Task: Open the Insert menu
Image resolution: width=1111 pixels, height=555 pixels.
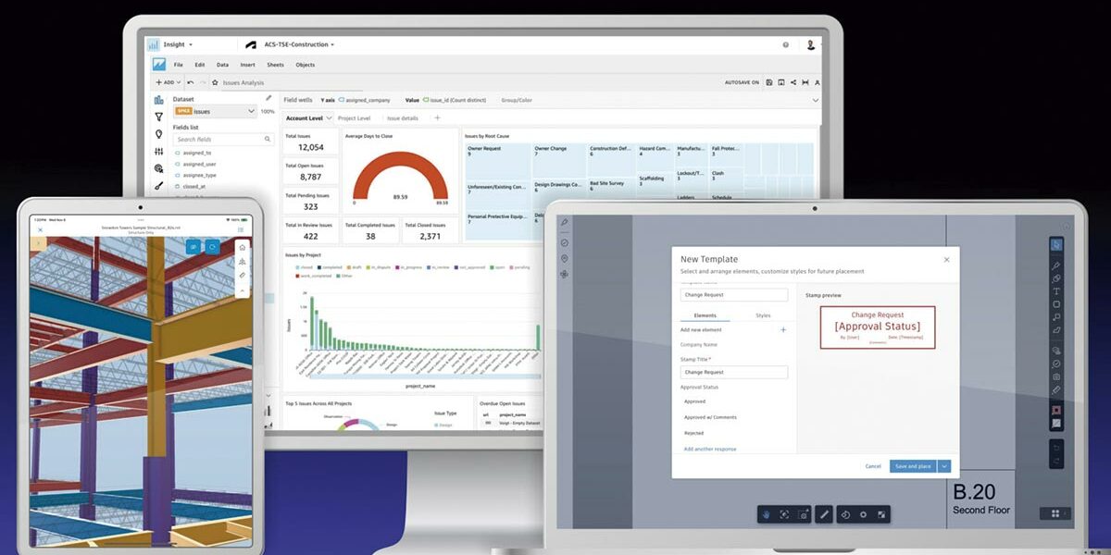Action: pyautogui.click(x=248, y=65)
